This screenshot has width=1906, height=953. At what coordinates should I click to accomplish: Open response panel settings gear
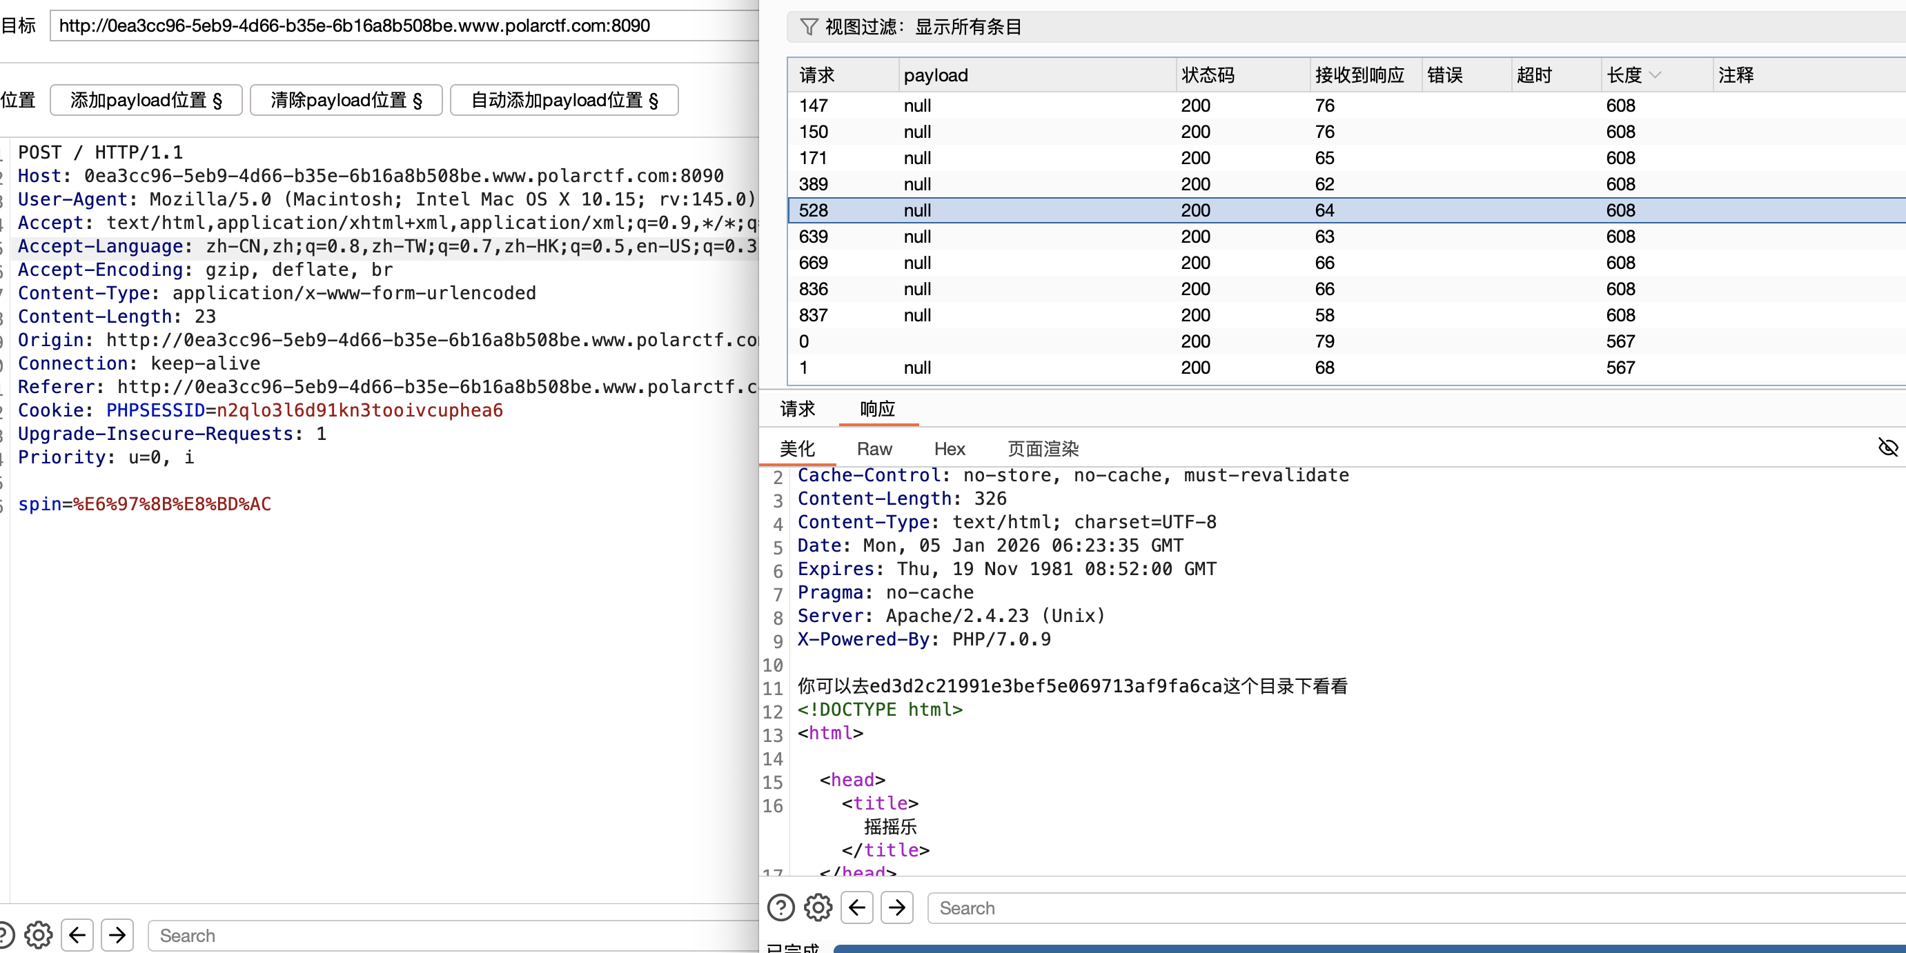[818, 907]
